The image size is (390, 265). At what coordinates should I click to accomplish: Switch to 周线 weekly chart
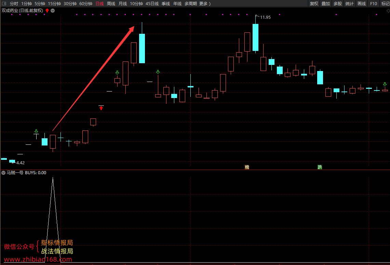111,3
